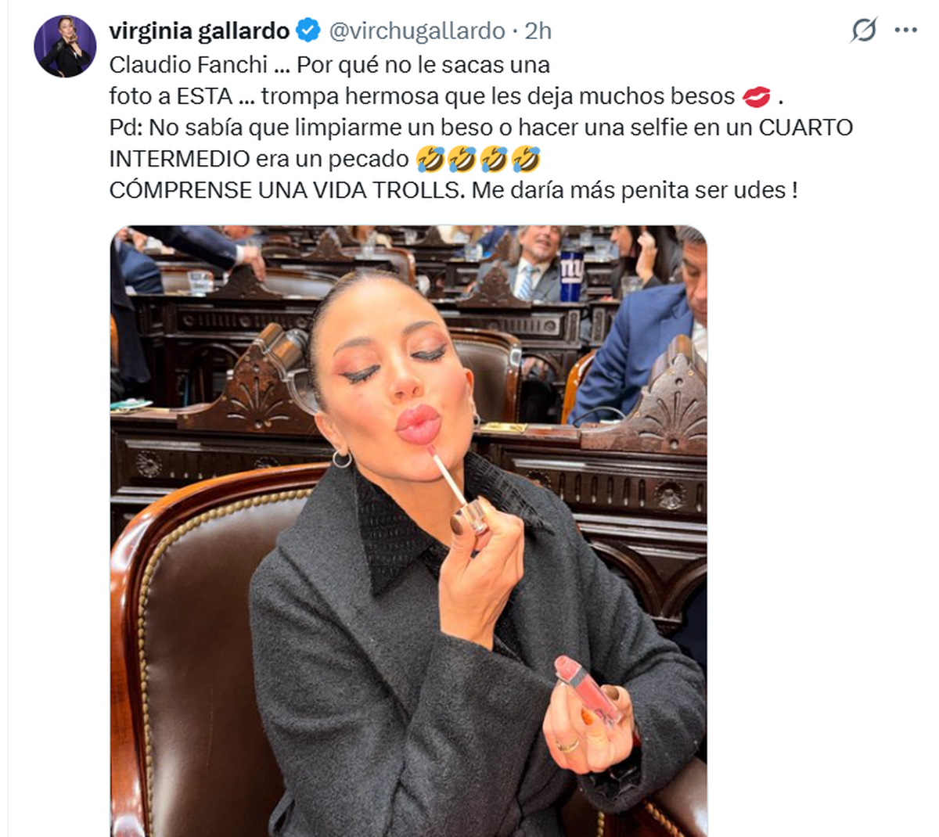Click the second laughing emoji
Image resolution: width=939 pixels, height=837 pixels.
pyautogui.click(x=462, y=160)
